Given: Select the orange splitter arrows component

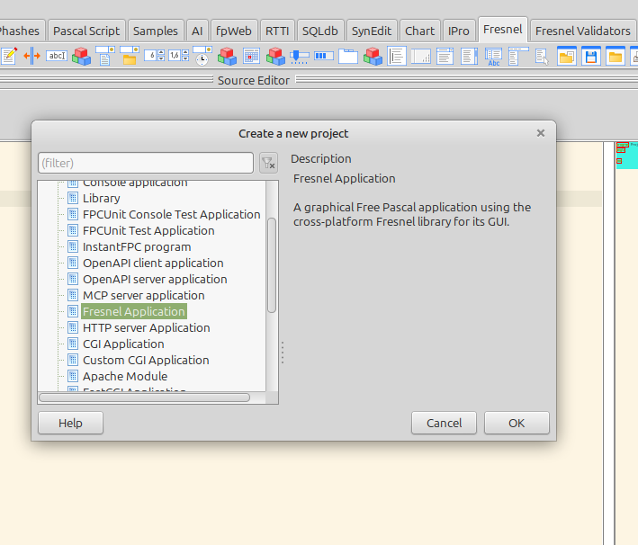Looking at the screenshot, I should click(x=31, y=56).
